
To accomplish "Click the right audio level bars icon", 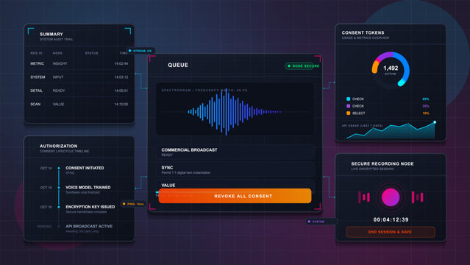I will point(417,197).
